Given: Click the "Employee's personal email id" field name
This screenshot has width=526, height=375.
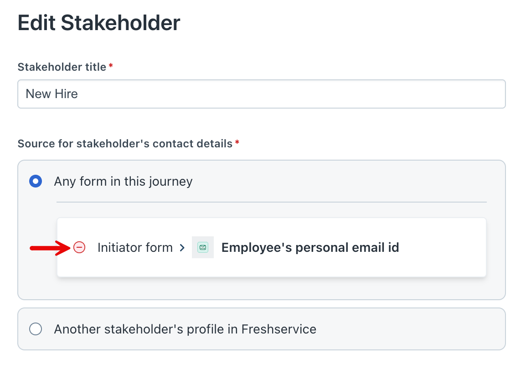Looking at the screenshot, I should pyautogui.click(x=310, y=248).
